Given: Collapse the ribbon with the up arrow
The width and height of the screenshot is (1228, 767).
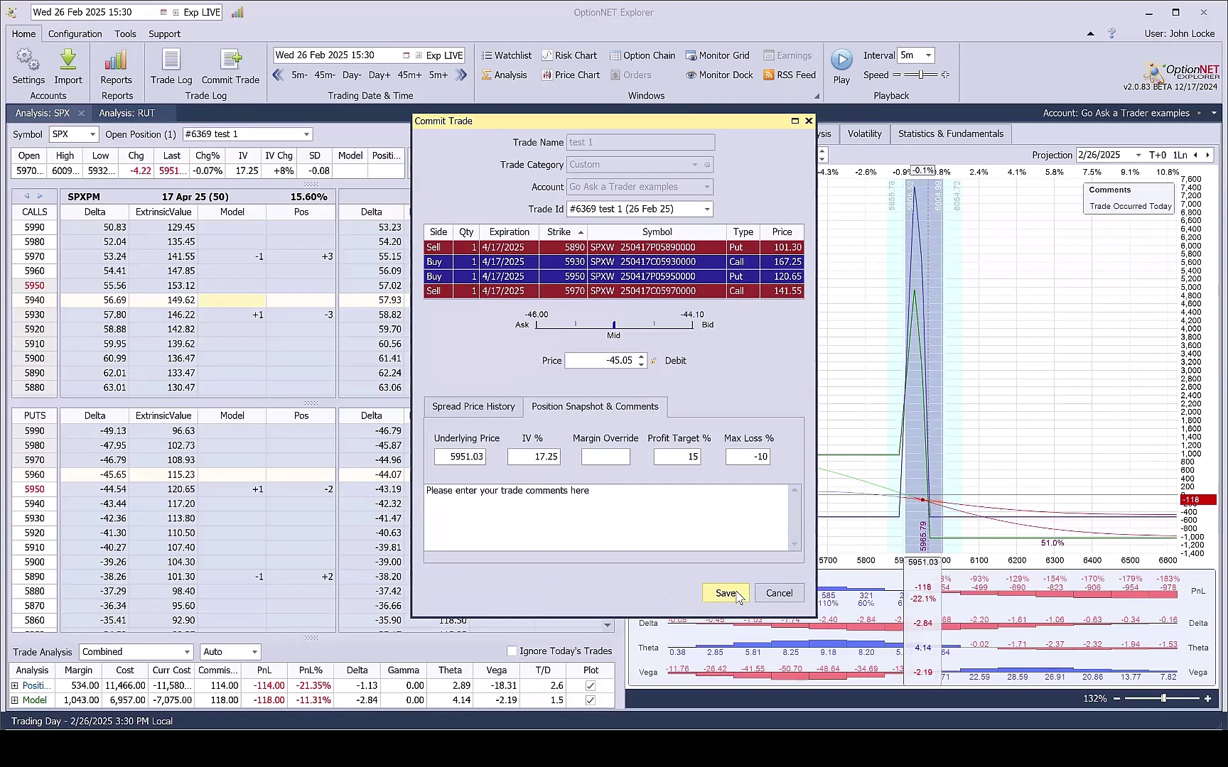Looking at the screenshot, I should point(1091,33).
